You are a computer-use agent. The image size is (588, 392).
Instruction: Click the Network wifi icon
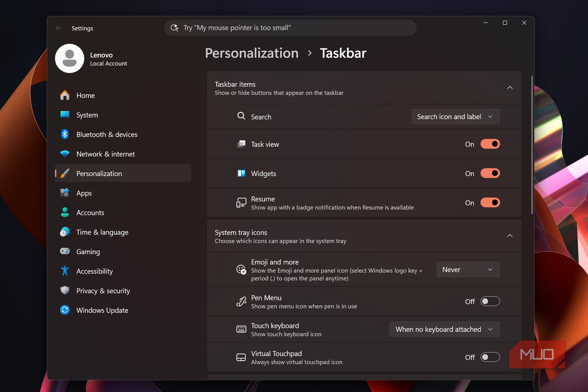pyautogui.click(x=65, y=154)
